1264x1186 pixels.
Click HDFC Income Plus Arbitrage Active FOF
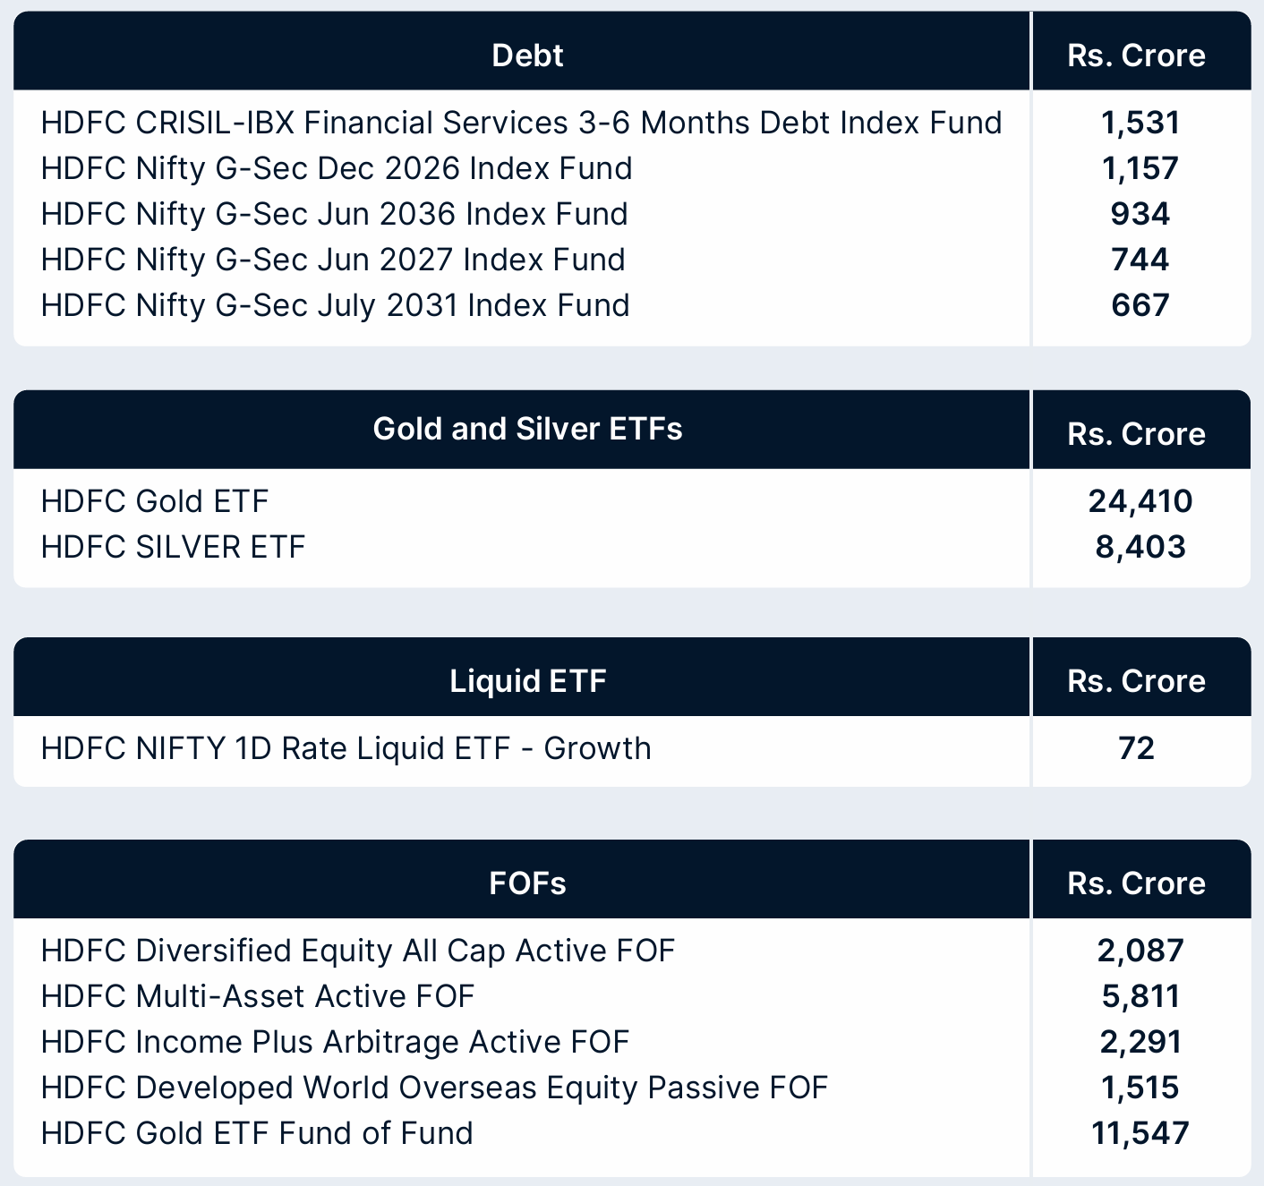[336, 1042]
